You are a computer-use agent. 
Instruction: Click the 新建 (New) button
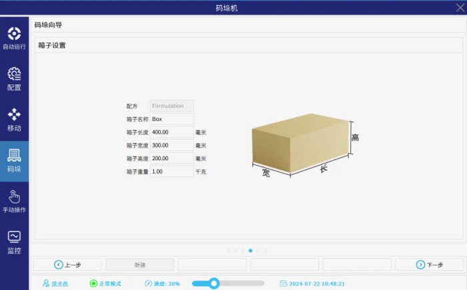(x=139, y=265)
